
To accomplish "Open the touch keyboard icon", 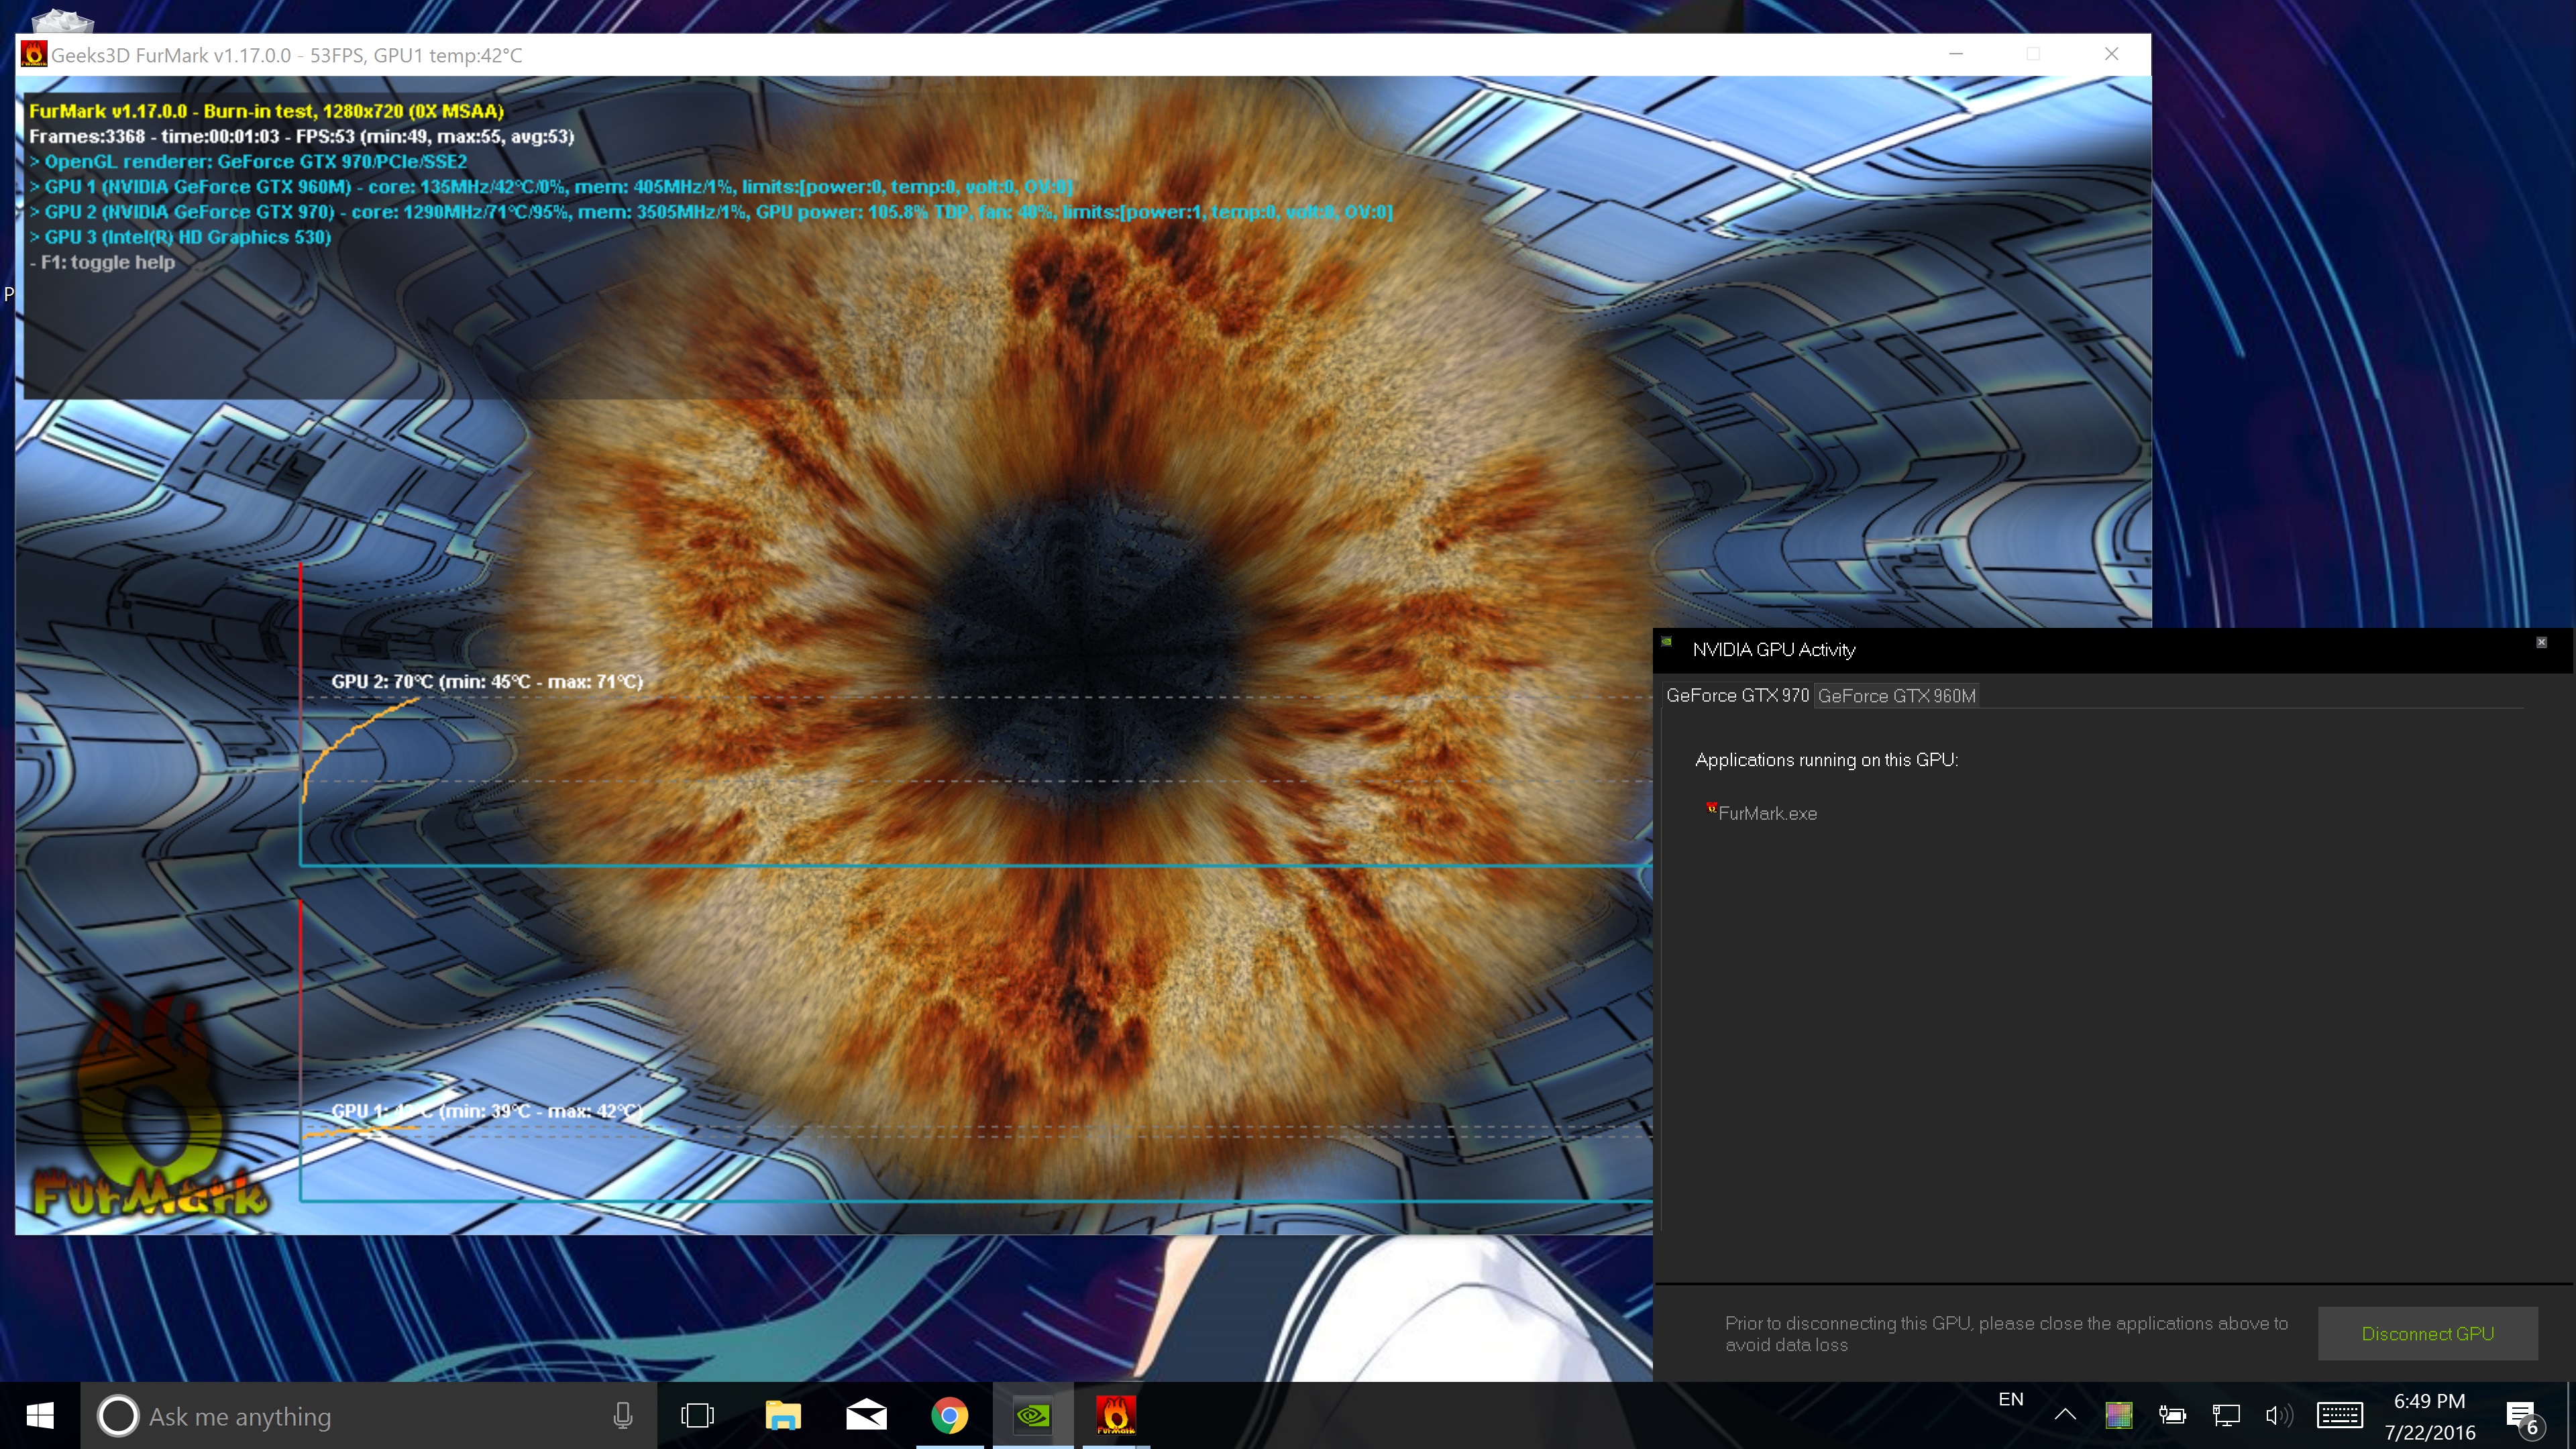I will 2340,1415.
